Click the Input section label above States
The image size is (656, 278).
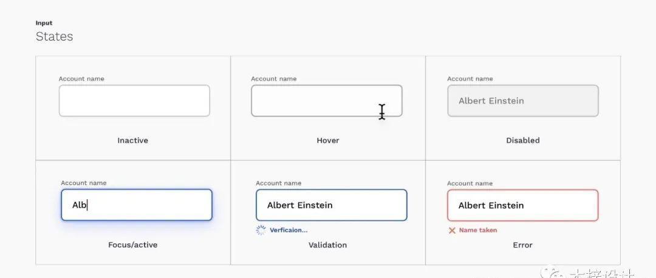44,23
